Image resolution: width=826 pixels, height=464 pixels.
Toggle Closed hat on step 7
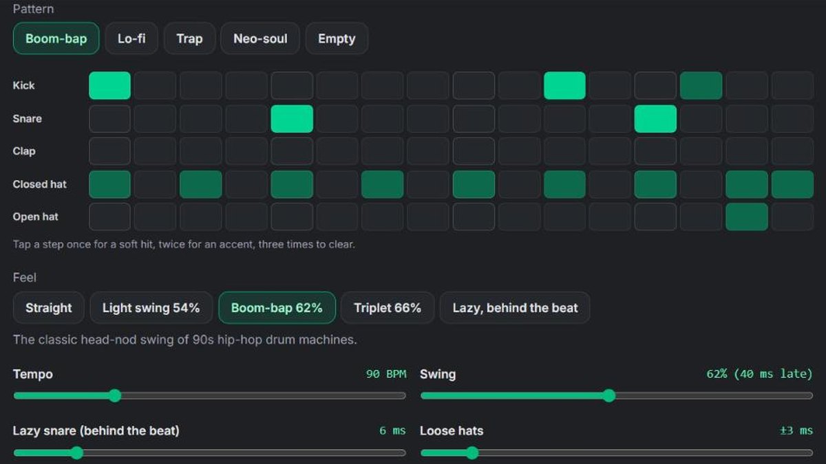(383, 184)
